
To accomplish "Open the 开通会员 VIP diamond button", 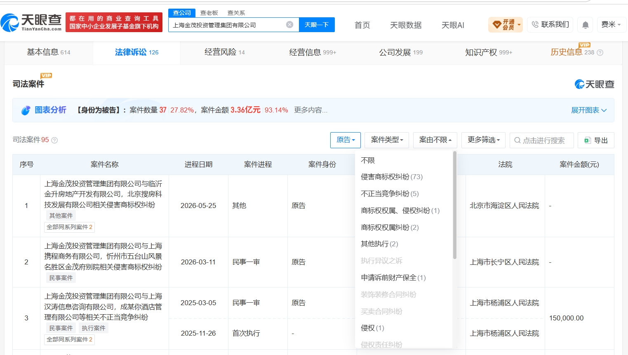I will tap(505, 25).
